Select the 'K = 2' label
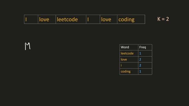The width and height of the screenshot is (189, 106). pyautogui.click(x=163, y=19)
